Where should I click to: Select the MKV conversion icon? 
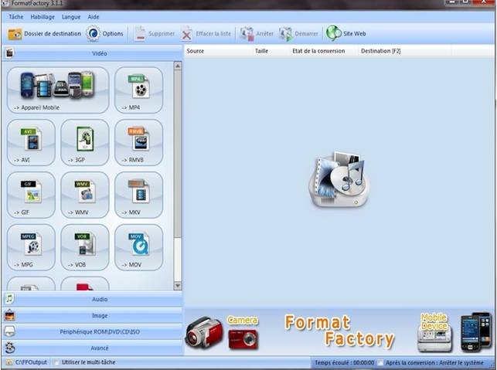[138, 194]
